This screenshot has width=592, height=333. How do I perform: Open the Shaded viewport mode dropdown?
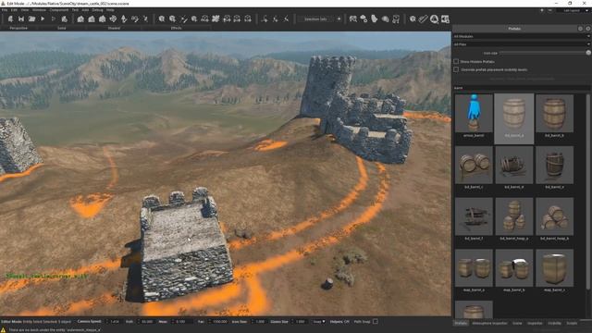[114, 29]
